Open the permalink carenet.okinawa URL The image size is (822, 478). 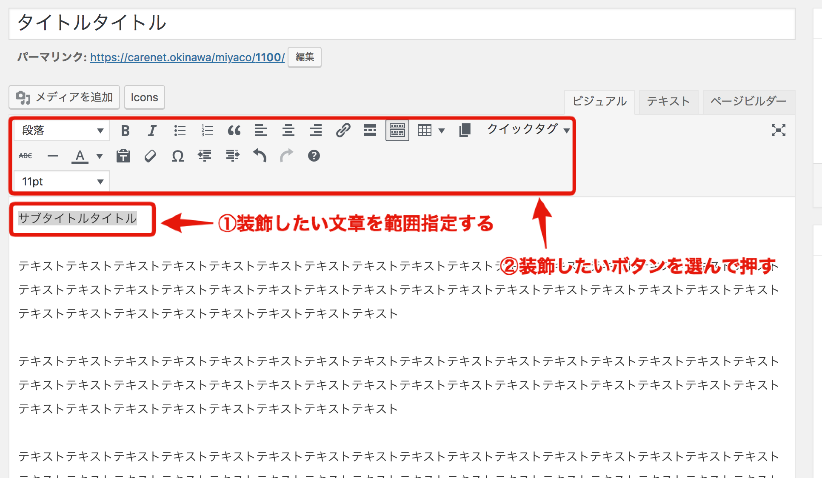pyautogui.click(x=187, y=57)
